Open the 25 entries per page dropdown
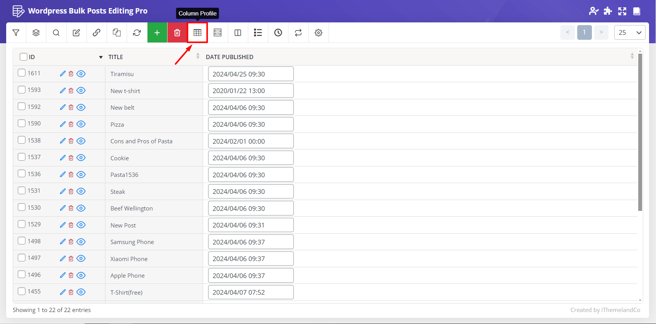This screenshot has width=656, height=324. tap(629, 32)
